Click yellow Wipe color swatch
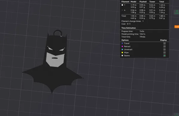Image resolution: width=179 pixels, height=116 pixels. click(x=122, y=53)
